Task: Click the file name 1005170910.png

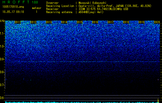Action: [13, 7]
